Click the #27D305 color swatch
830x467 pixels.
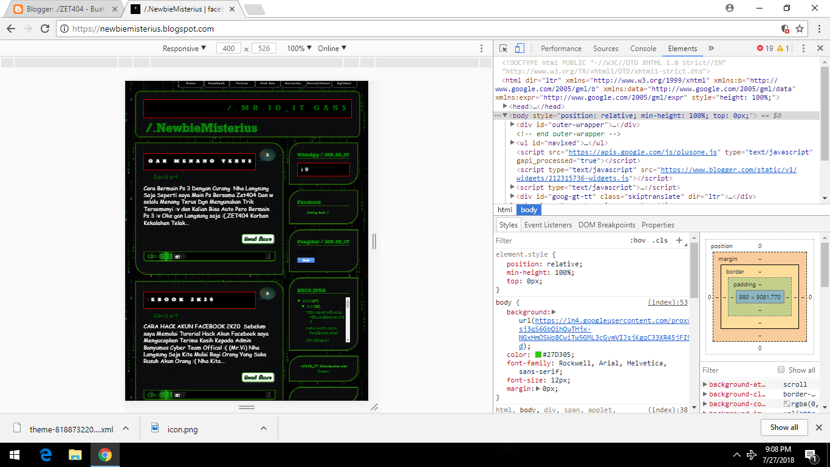click(538, 355)
